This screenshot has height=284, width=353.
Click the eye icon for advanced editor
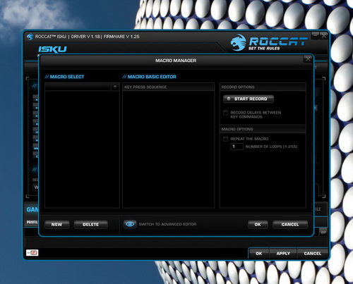point(130,224)
